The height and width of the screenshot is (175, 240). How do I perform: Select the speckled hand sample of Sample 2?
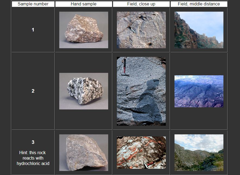pos(83,91)
